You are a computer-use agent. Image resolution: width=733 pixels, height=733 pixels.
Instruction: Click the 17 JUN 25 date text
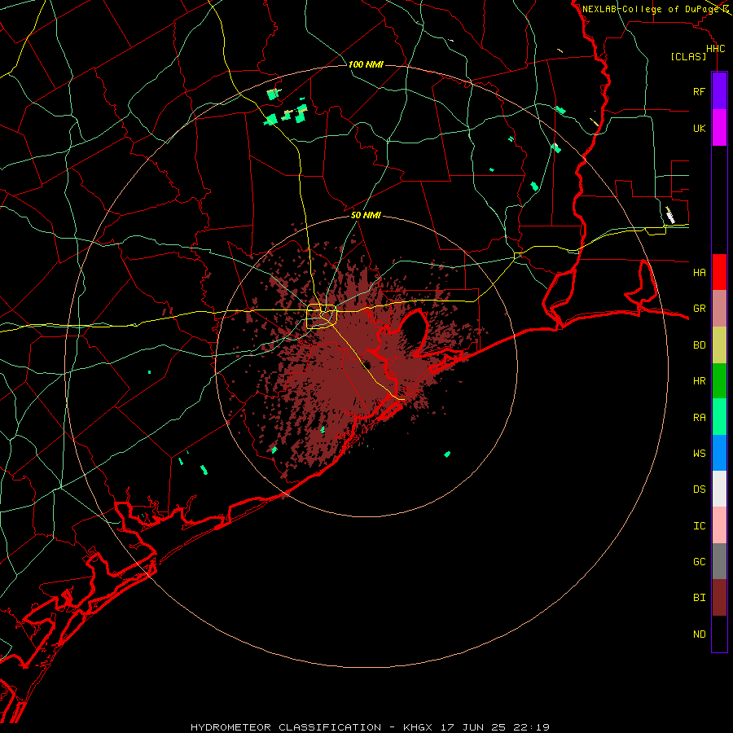click(x=472, y=727)
